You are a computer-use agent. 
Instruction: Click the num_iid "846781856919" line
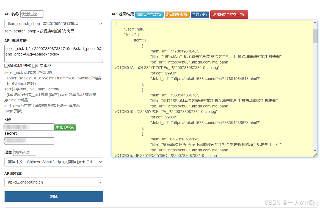click(x=175, y=139)
